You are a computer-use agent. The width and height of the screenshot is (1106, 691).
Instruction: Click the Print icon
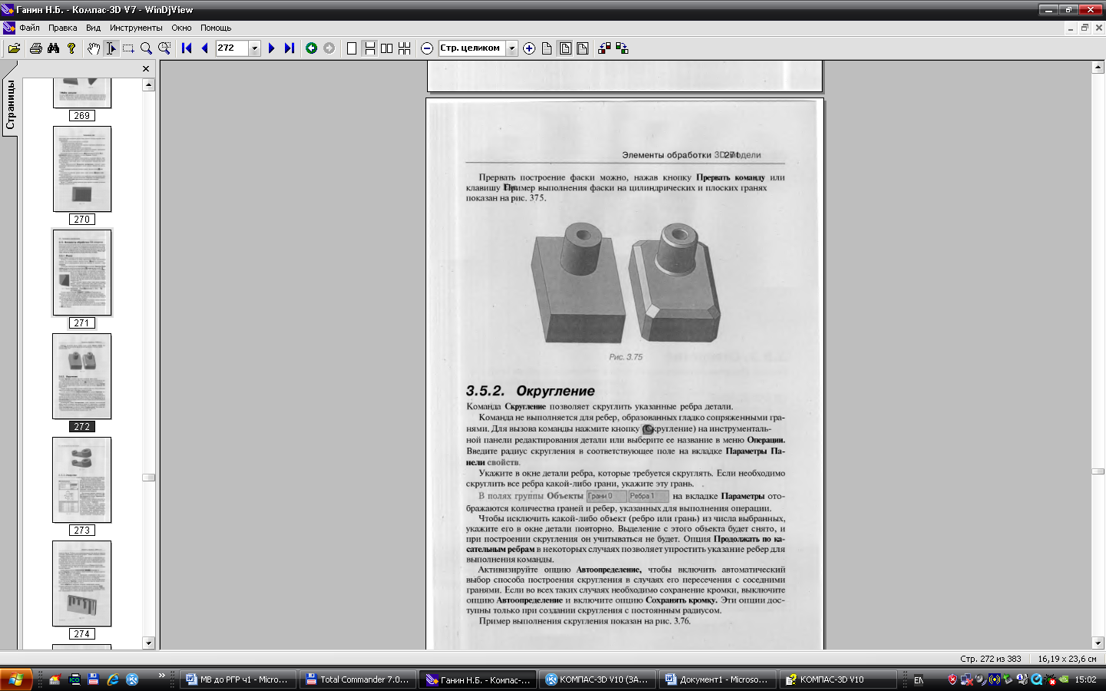(x=35, y=48)
